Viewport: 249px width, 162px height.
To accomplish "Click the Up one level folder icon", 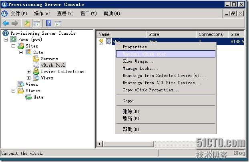I will (x=27, y=24).
